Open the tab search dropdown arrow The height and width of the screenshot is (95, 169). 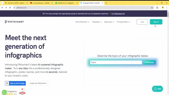point(2,3)
